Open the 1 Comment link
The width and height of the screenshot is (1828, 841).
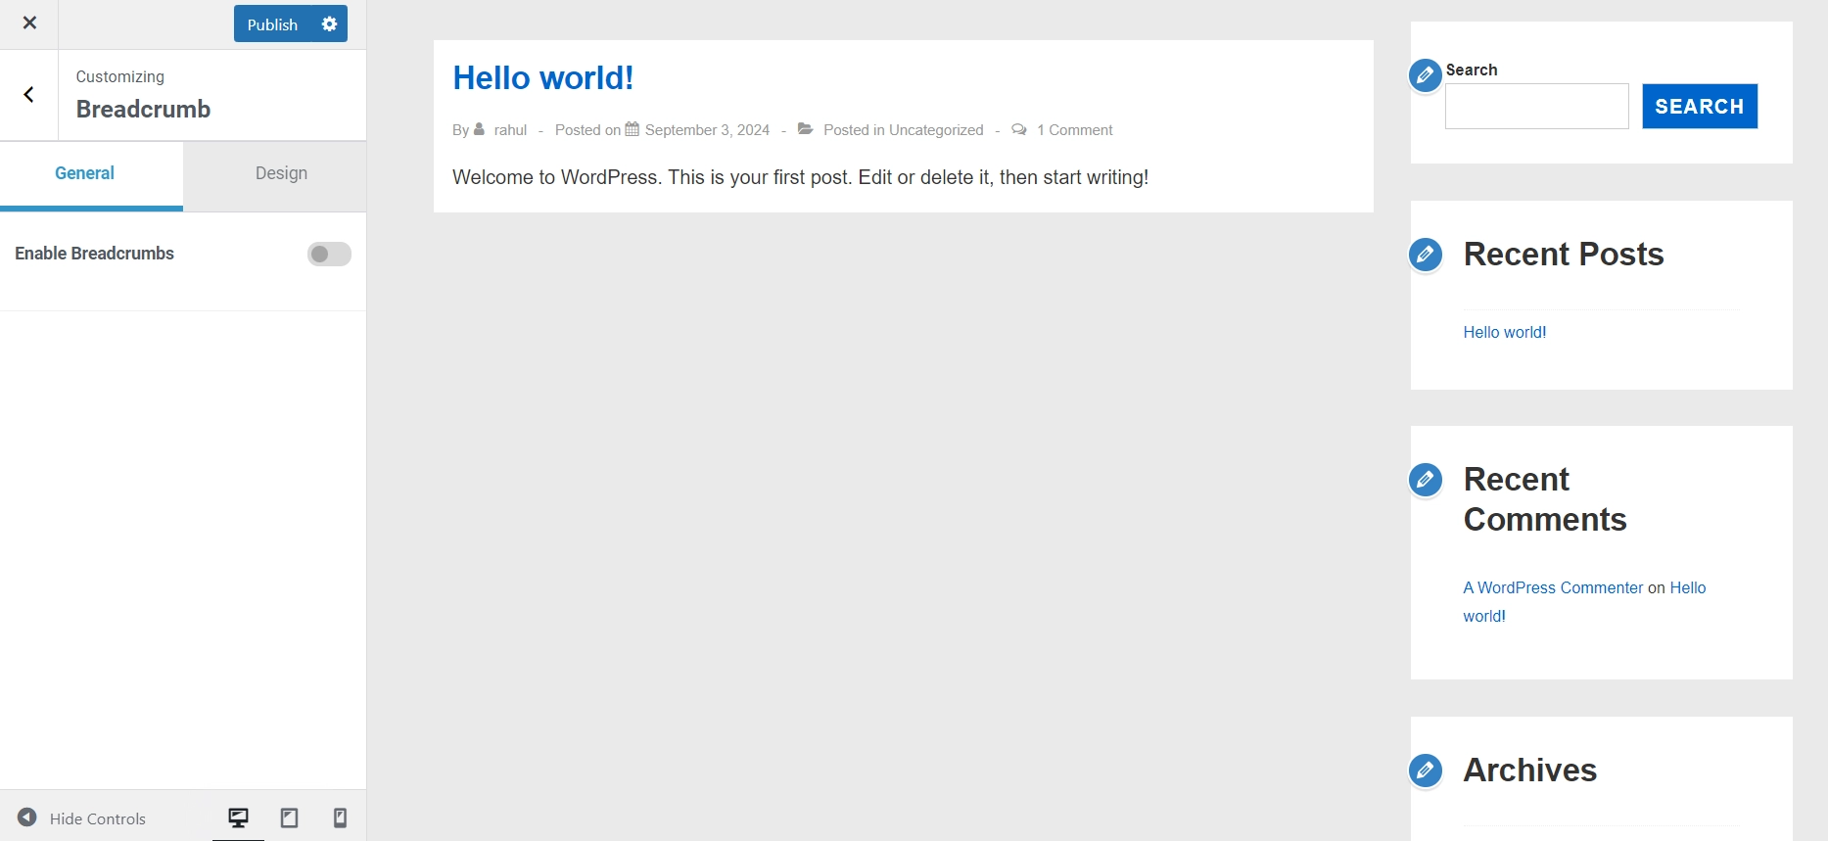click(x=1075, y=130)
